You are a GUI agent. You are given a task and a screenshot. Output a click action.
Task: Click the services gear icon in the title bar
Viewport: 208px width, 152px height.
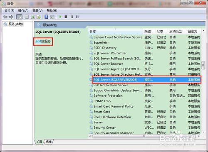4,4
